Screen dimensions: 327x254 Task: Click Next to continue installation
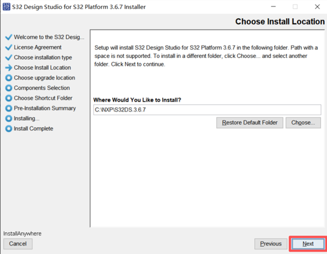(308, 243)
